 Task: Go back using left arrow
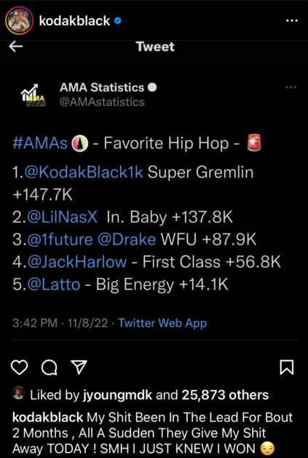click(16, 47)
